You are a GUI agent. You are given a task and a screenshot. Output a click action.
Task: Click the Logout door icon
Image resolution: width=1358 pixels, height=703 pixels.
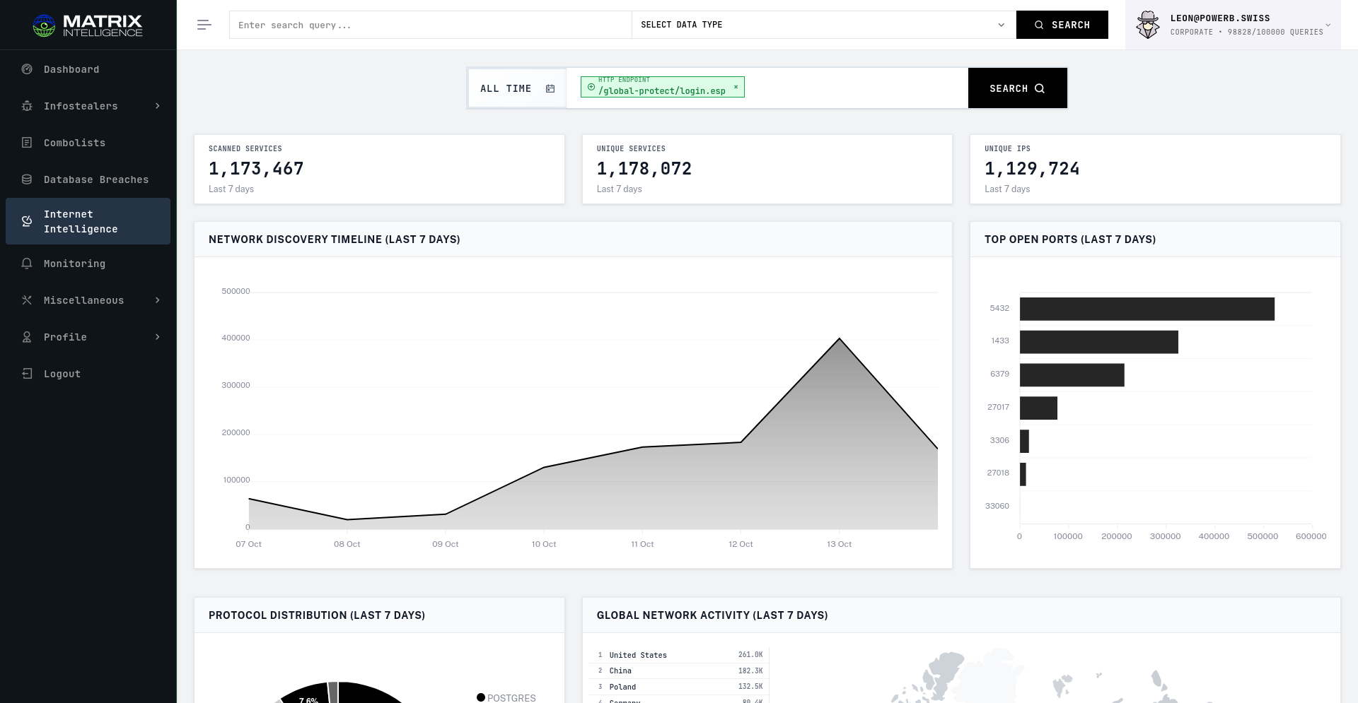pyautogui.click(x=27, y=374)
